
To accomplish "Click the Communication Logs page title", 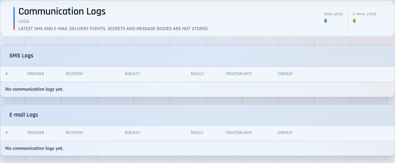I will click(62, 11).
